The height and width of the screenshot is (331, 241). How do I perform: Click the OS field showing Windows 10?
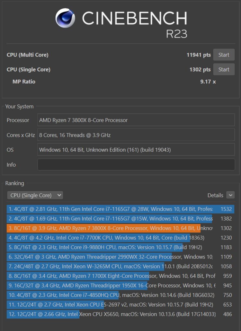(x=136, y=150)
